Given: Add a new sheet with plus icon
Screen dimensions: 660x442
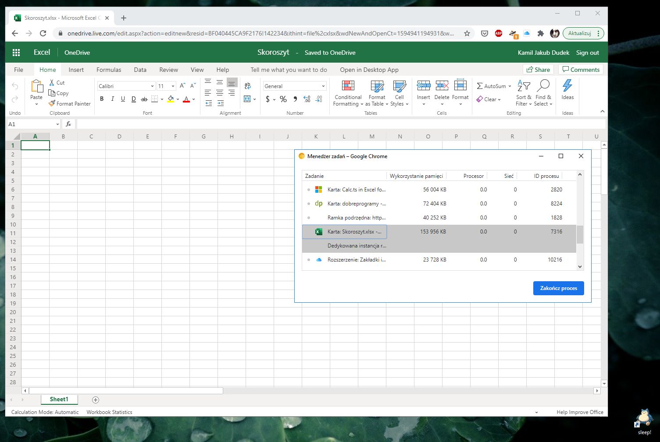Looking at the screenshot, I should tap(96, 400).
